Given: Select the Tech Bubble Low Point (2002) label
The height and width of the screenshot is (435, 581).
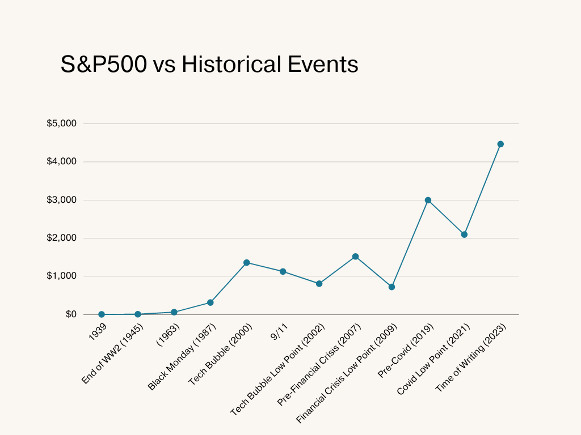Looking at the screenshot, I should (277, 369).
